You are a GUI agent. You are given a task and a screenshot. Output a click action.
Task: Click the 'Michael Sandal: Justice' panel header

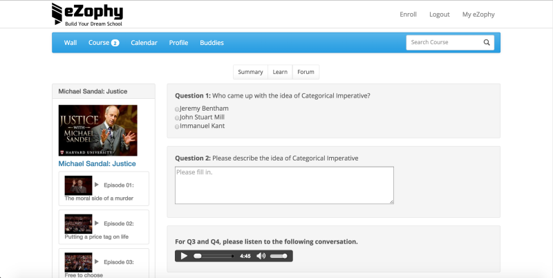tap(103, 91)
